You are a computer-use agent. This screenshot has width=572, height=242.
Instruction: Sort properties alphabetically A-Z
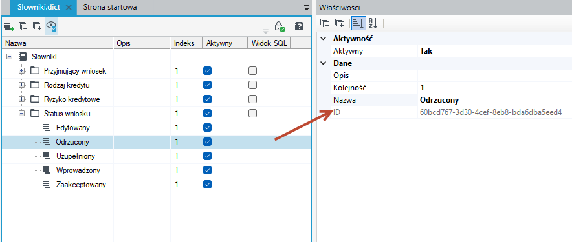(373, 24)
